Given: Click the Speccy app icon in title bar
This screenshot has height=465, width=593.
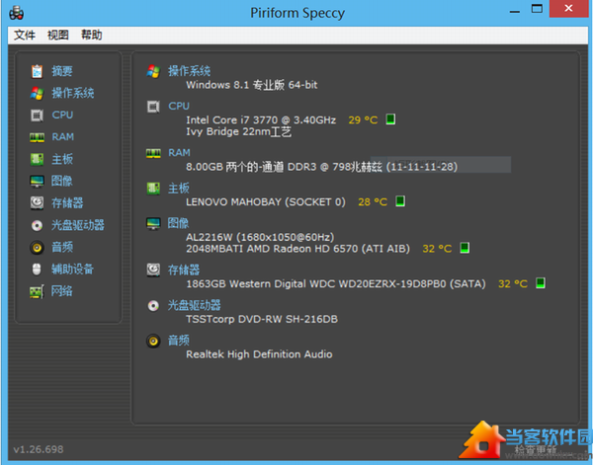Looking at the screenshot, I should point(16,13).
